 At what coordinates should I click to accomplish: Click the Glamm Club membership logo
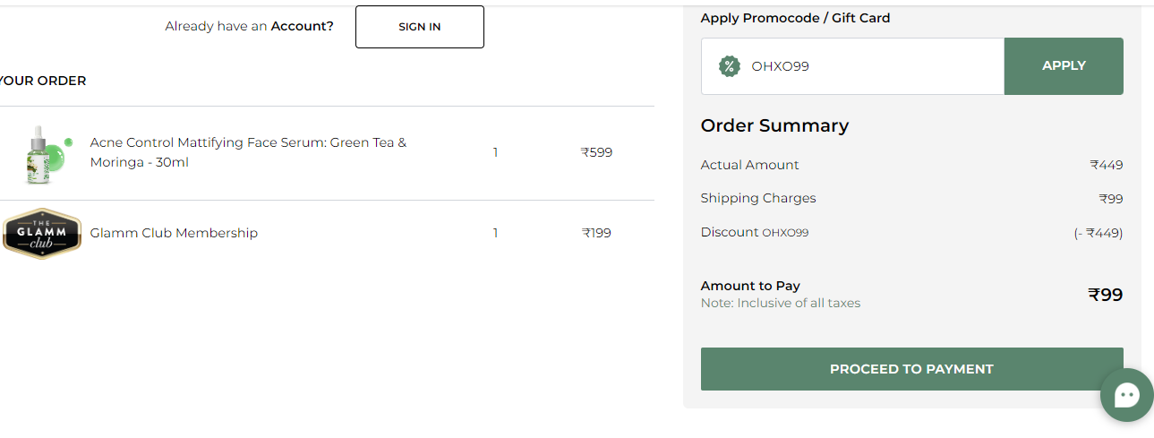click(x=41, y=234)
